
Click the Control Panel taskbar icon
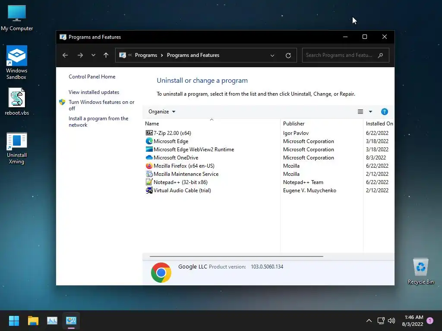(x=71, y=321)
